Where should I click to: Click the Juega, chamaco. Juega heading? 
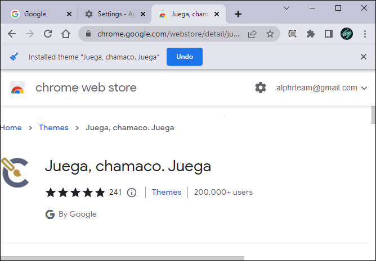coord(128,166)
